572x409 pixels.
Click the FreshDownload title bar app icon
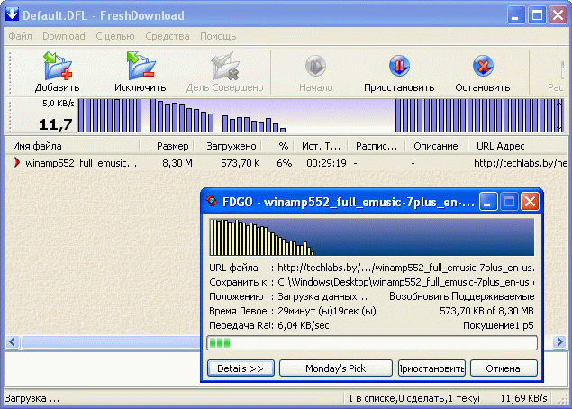coord(12,14)
